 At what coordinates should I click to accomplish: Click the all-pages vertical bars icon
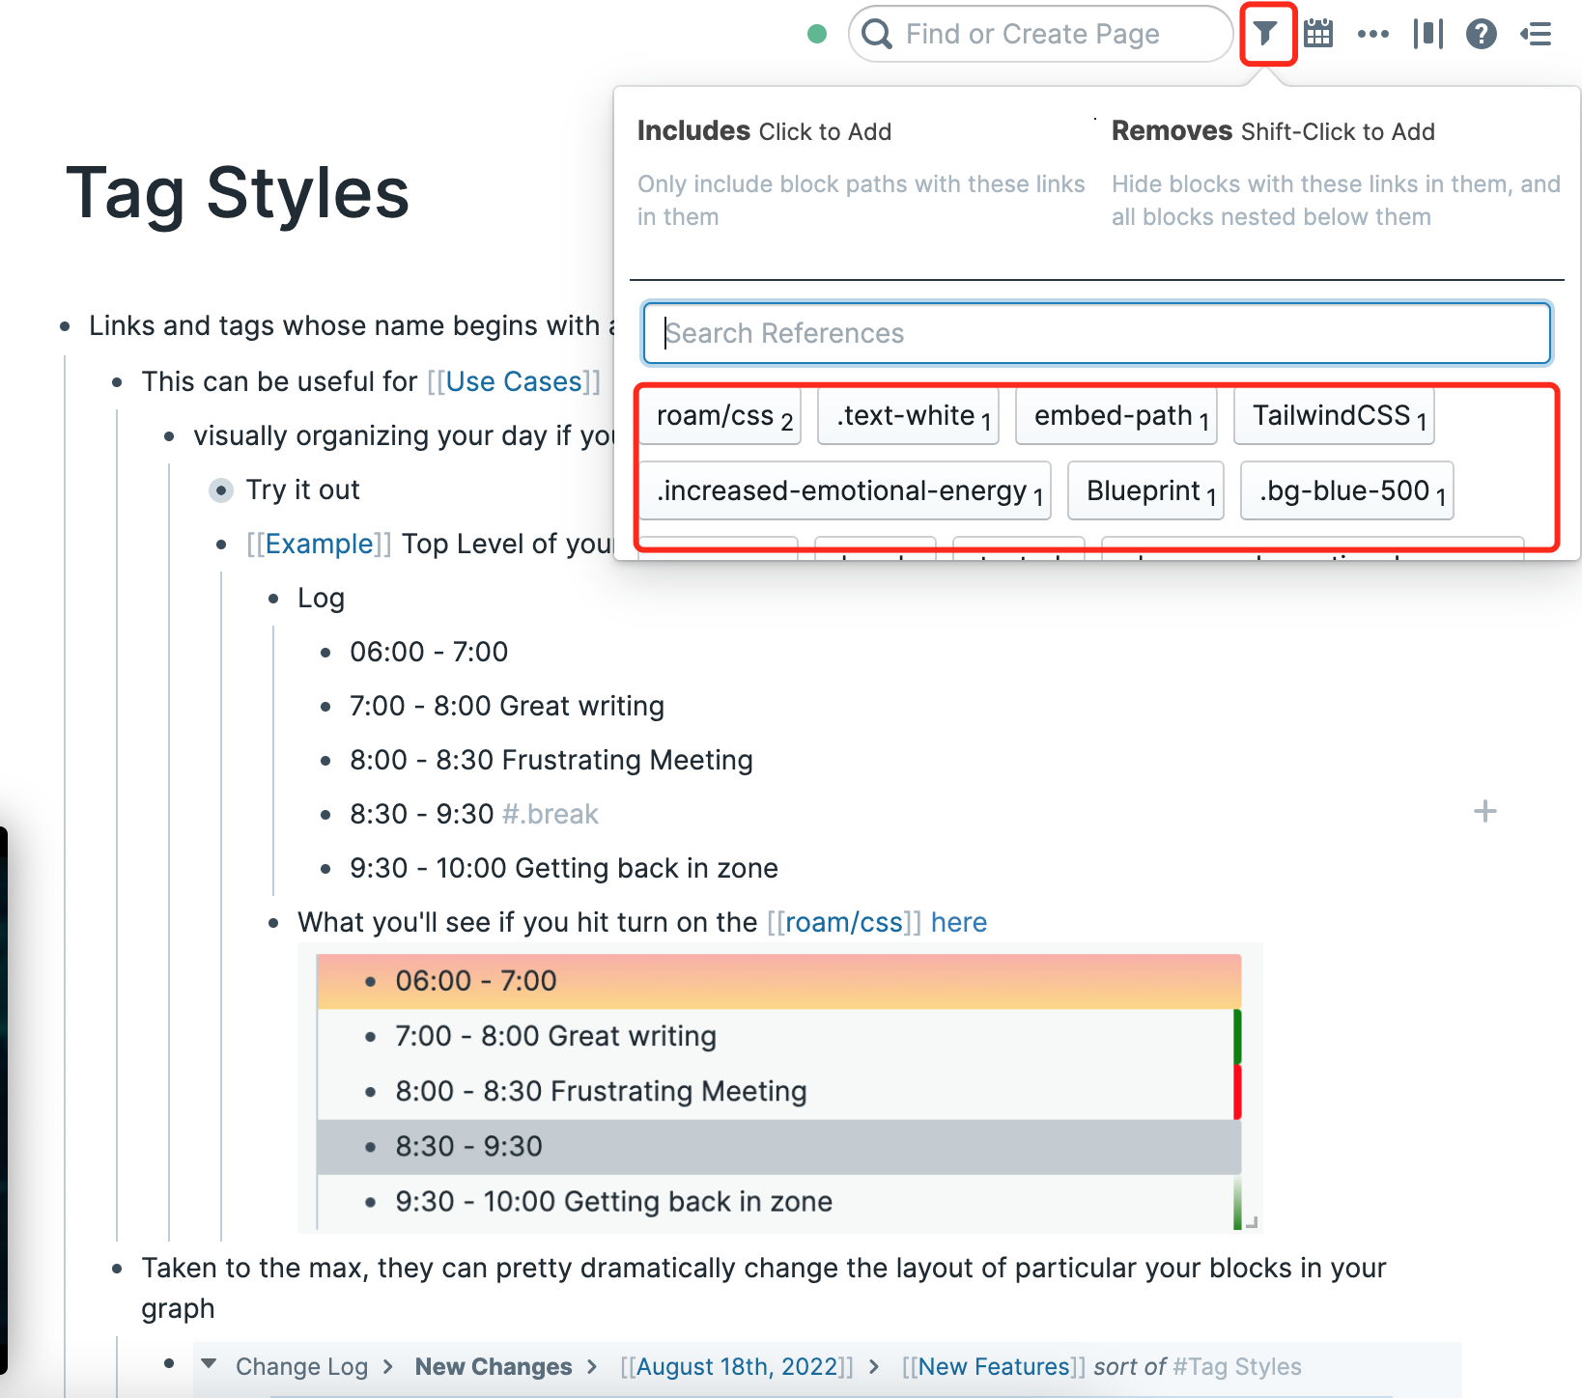(1427, 34)
